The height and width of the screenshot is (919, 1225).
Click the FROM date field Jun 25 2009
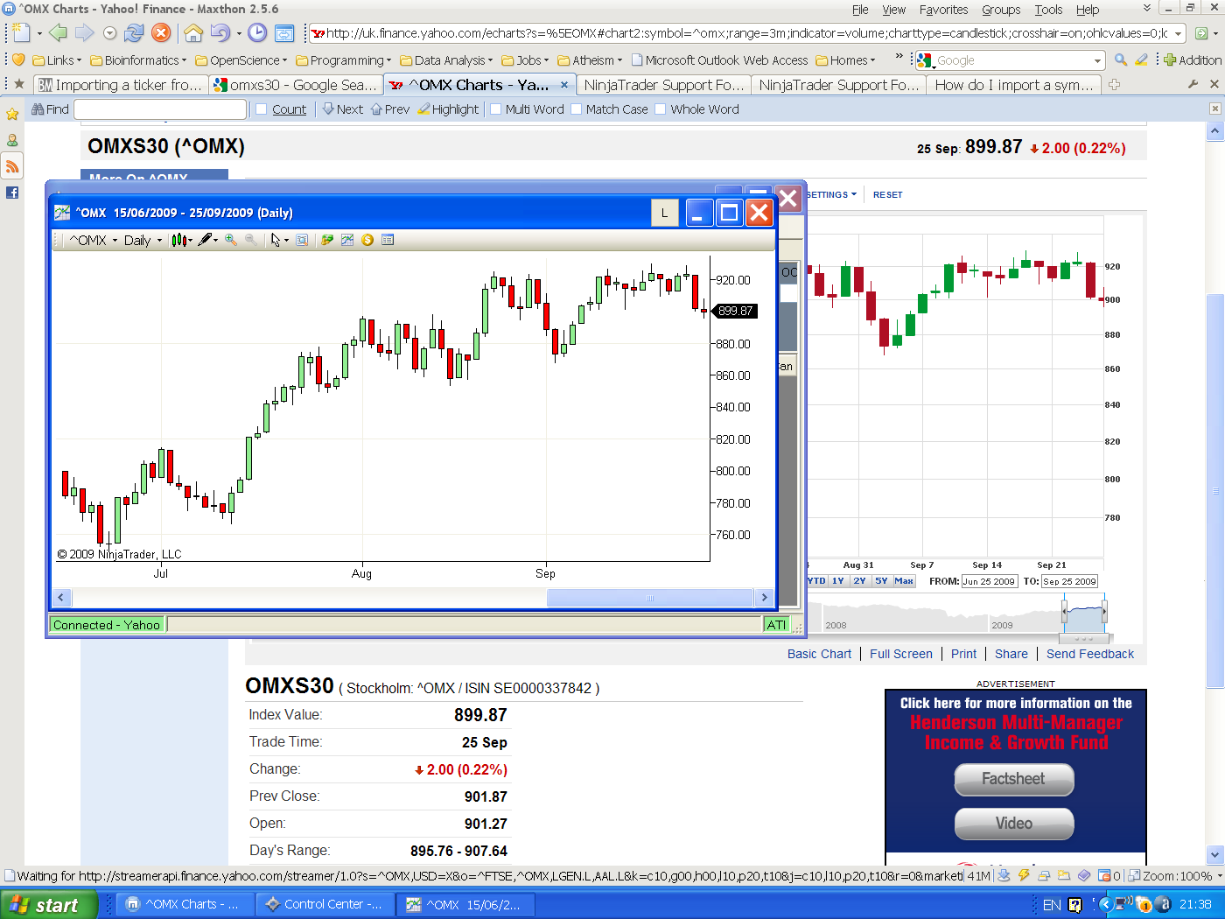[990, 581]
